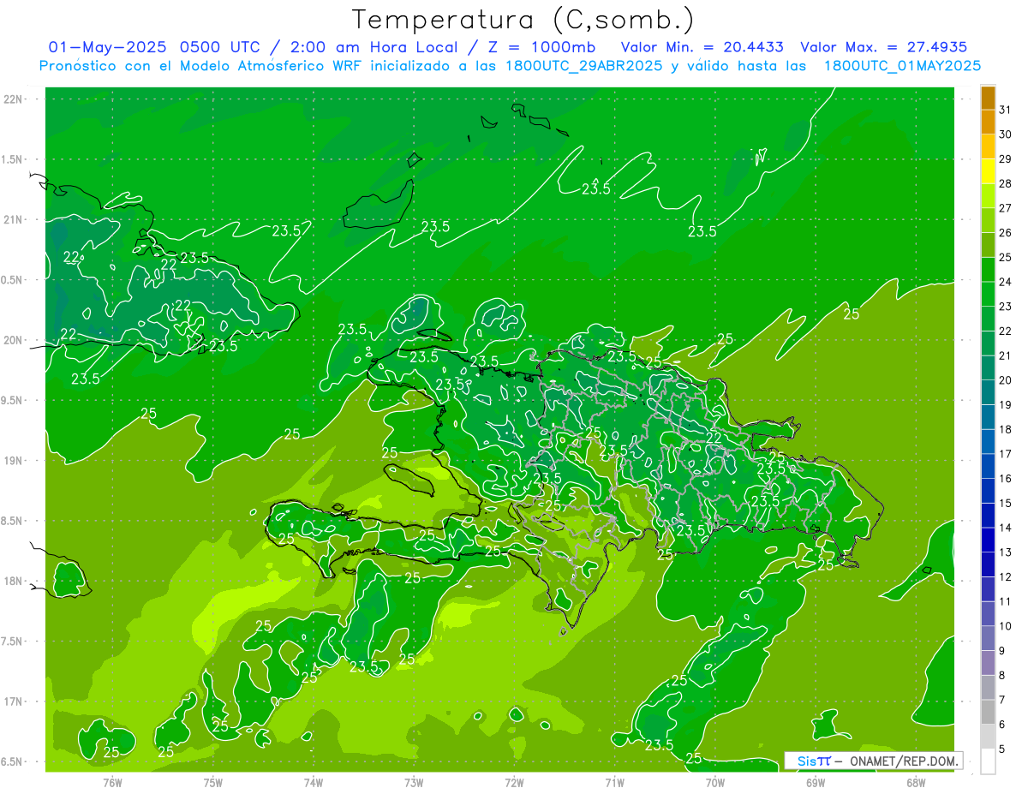The width and height of the screenshot is (1028, 794).
Task: Click the 'Valor Min. = 20.4433' readout
Action: point(702,47)
